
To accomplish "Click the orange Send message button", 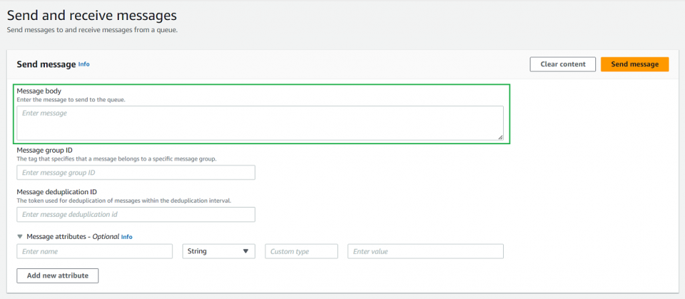I will (634, 64).
